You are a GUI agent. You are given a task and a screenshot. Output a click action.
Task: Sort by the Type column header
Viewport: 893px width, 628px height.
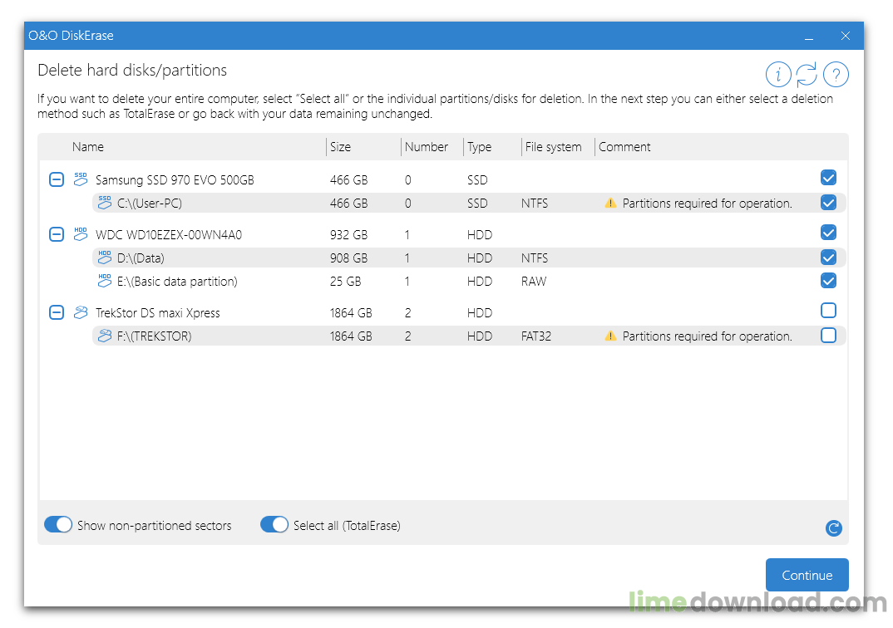coord(480,147)
